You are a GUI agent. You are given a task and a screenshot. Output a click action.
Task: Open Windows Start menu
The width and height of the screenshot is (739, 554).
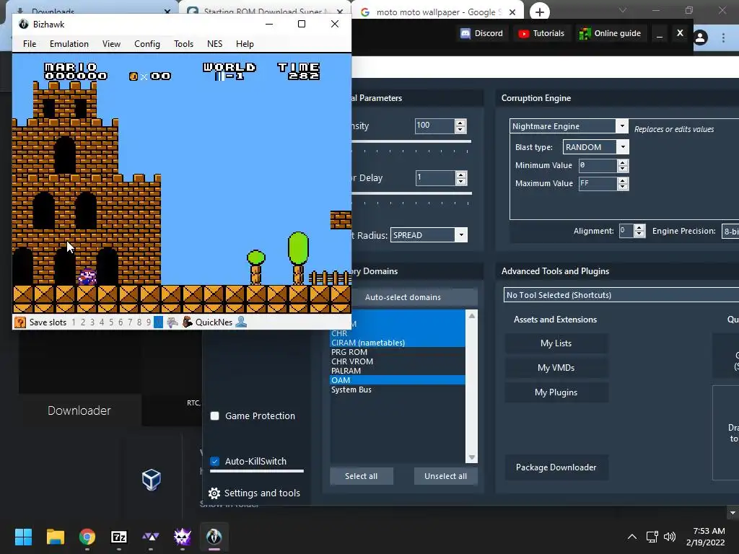(x=23, y=537)
